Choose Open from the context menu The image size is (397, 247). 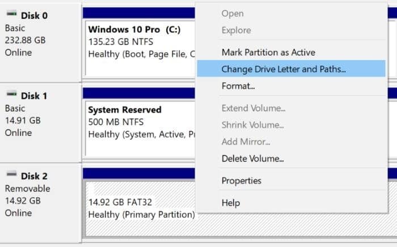coord(233,14)
